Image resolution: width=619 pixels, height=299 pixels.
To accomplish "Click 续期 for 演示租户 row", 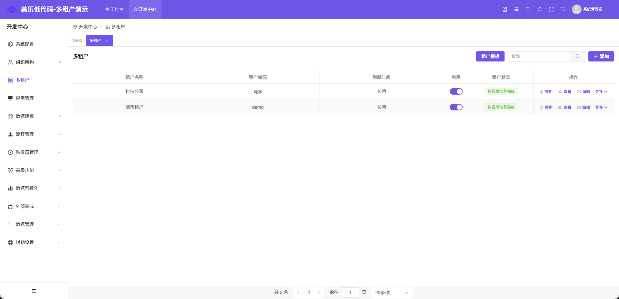I will (x=546, y=107).
